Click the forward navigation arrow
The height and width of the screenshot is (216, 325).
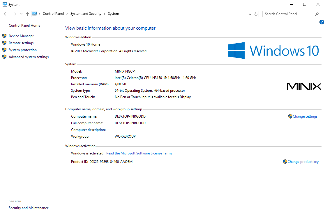[14, 14]
